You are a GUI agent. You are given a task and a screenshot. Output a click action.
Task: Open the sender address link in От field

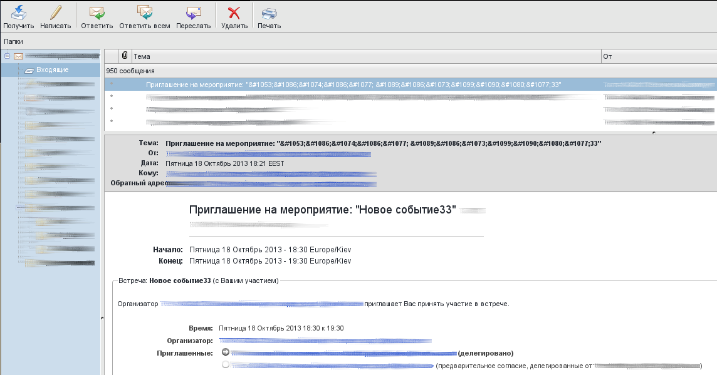pos(268,153)
